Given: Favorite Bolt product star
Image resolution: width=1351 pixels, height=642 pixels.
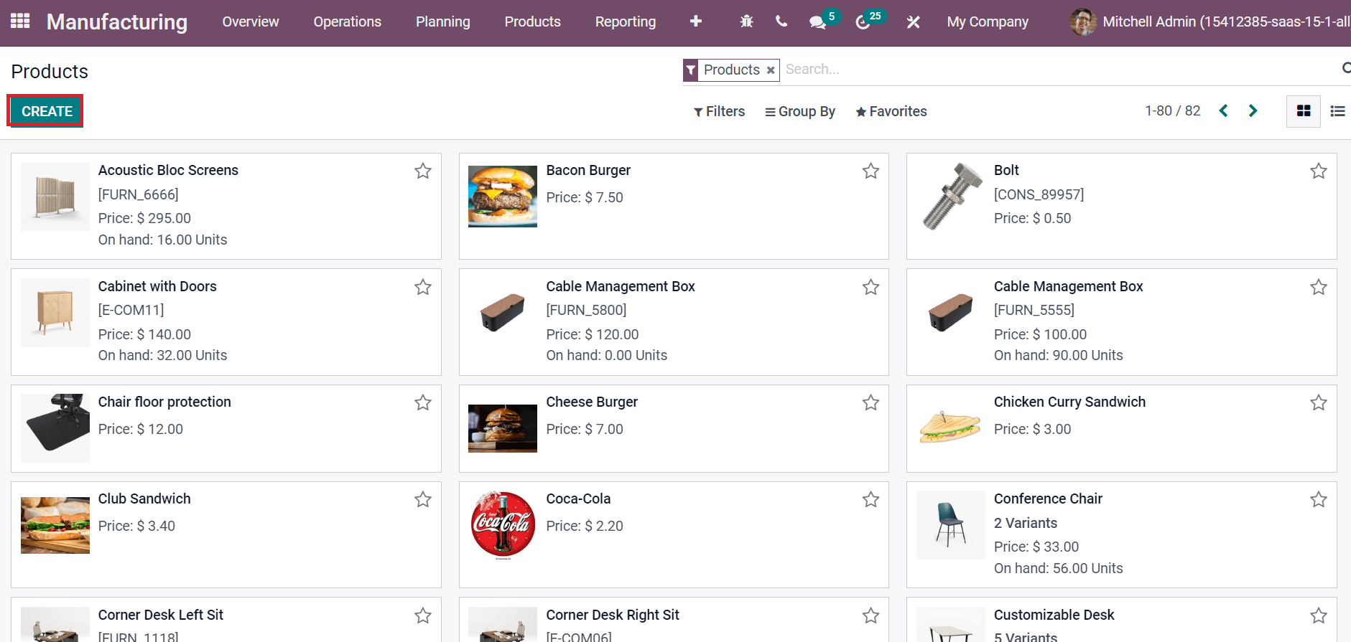Looking at the screenshot, I should (1319, 171).
